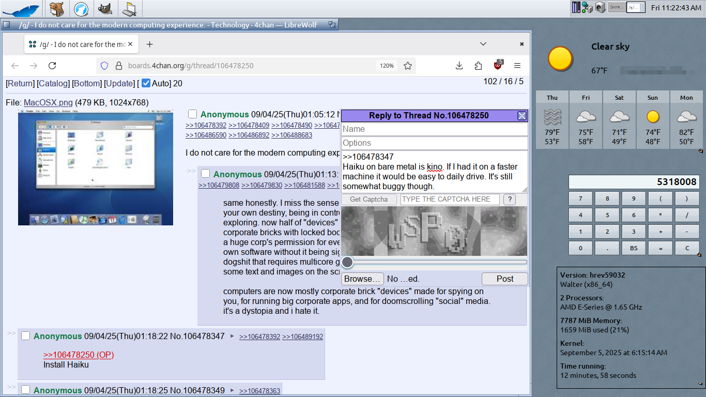Launch the GIMP icon in the top bar
The image size is (706, 397).
click(x=105, y=8)
